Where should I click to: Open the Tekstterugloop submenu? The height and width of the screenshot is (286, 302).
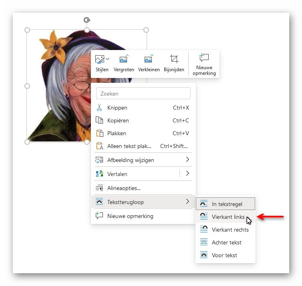tap(143, 202)
